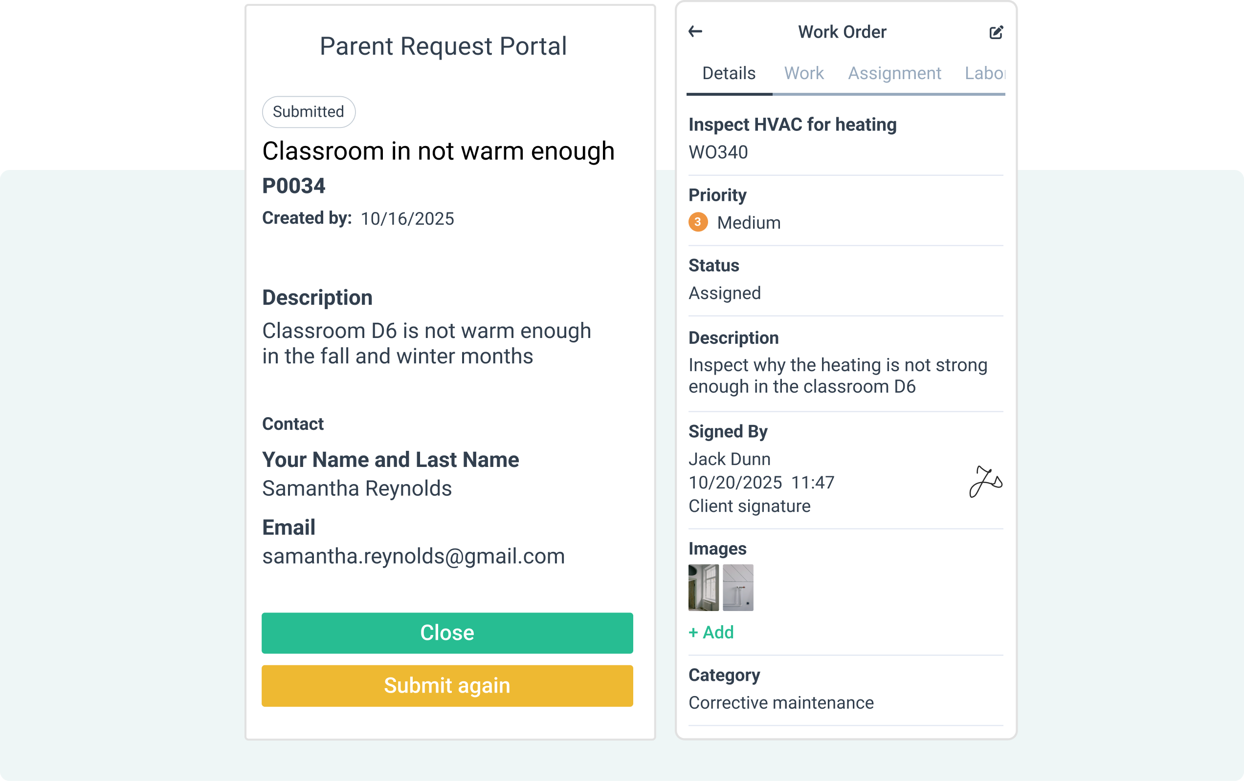Open the radiator photo thumbnail
The width and height of the screenshot is (1244, 781).
click(738, 588)
